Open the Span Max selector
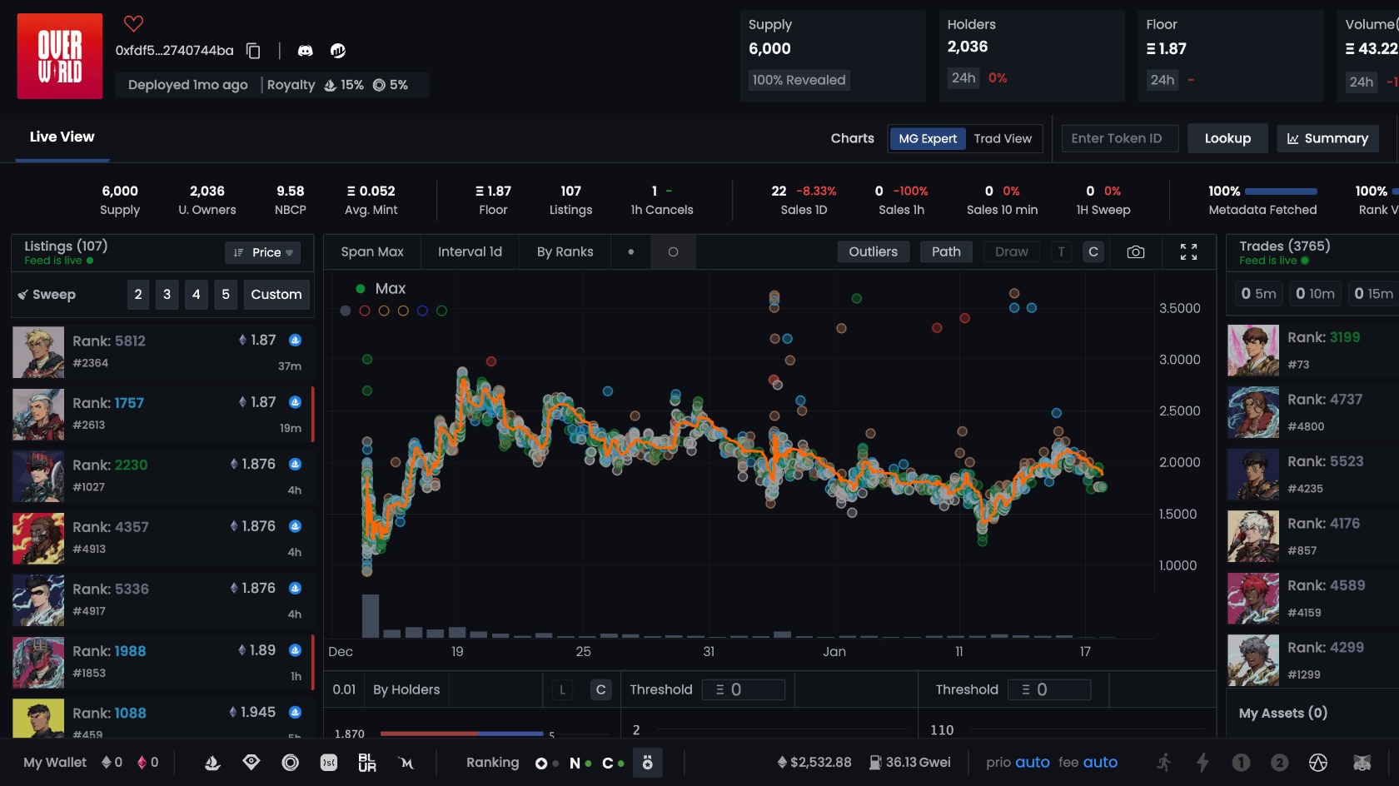Image resolution: width=1399 pixels, height=786 pixels. tap(372, 251)
